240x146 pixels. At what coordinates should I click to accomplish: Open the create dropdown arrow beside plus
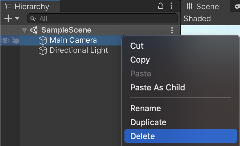pos(17,19)
